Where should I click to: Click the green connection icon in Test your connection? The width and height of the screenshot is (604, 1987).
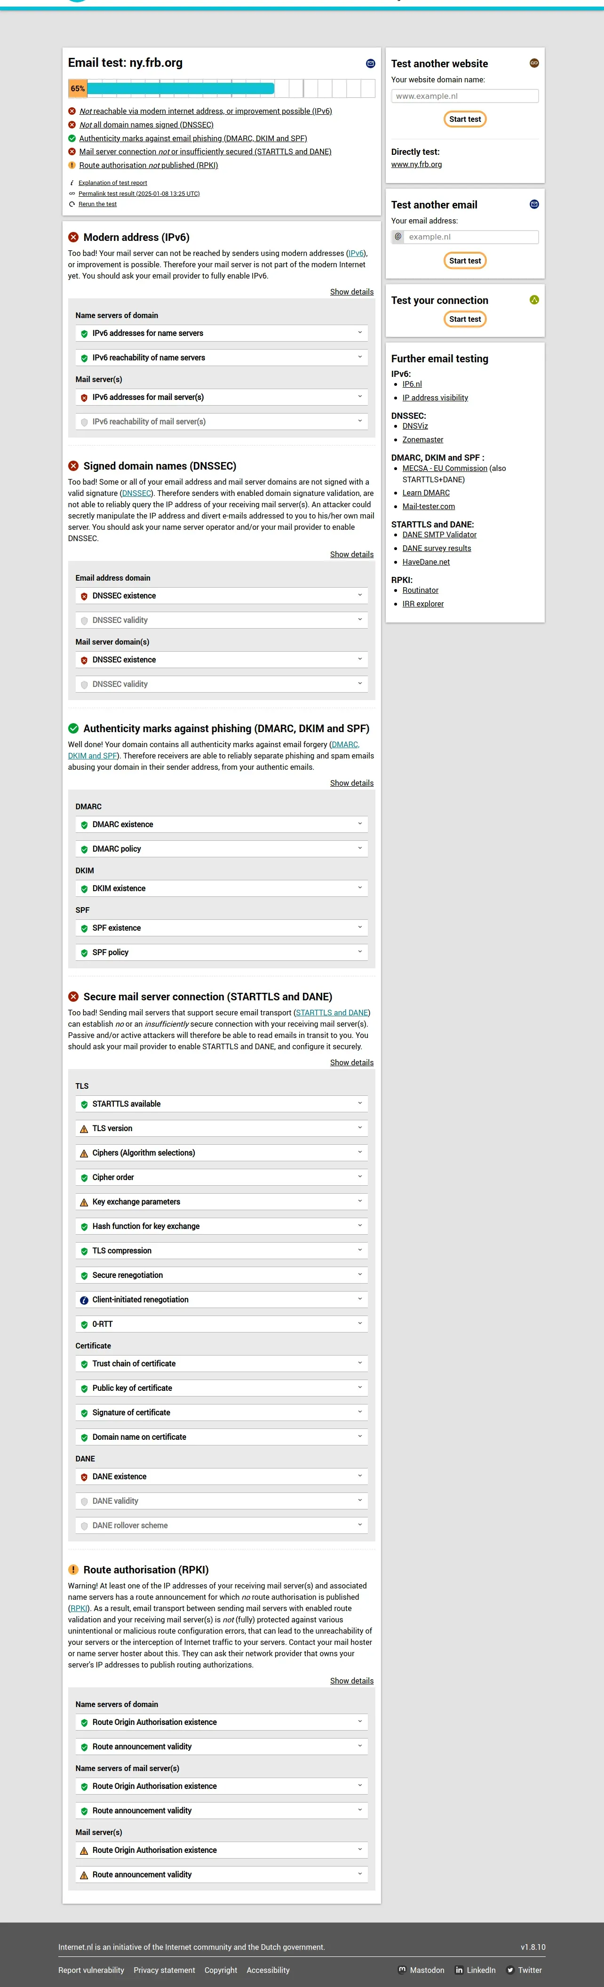(534, 300)
